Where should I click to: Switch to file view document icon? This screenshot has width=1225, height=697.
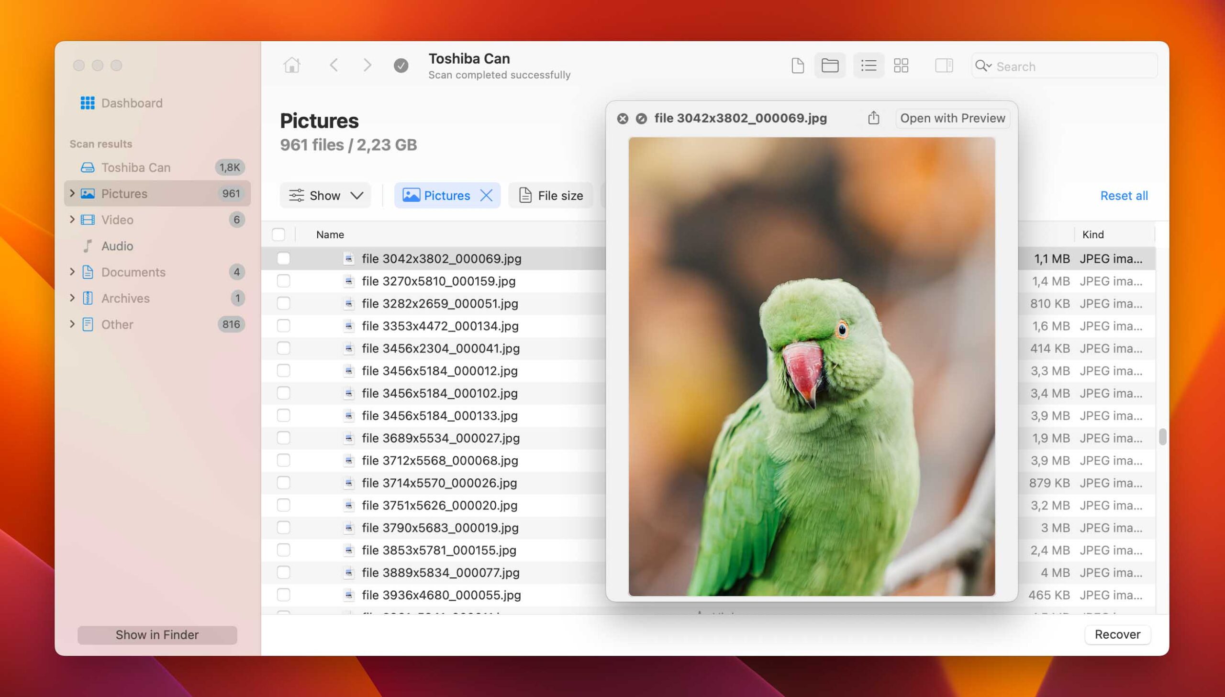click(798, 66)
